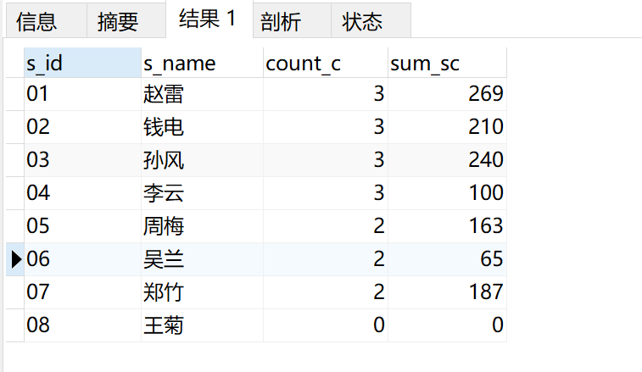Switch to the 状态 tab
The width and height of the screenshot is (642, 372).
[x=362, y=21]
